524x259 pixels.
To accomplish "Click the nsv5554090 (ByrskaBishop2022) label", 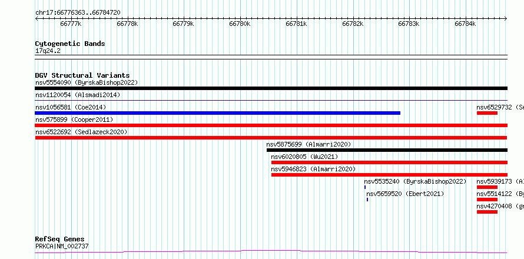I will (87, 82).
